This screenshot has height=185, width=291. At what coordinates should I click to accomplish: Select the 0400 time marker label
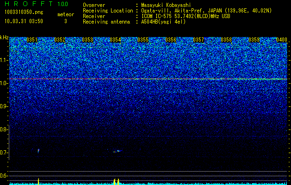(x=282, y=40)
